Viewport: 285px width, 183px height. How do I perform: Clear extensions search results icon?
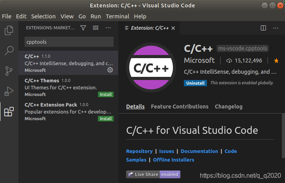click(96, 28)
